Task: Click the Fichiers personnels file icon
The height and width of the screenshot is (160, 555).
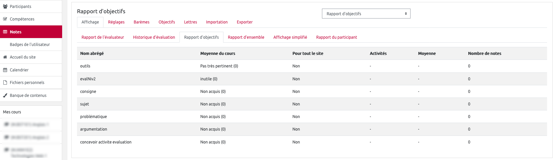Action: click(x=5, y=83)
